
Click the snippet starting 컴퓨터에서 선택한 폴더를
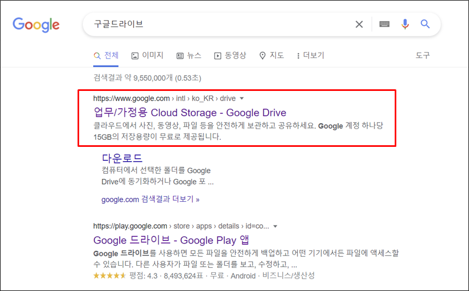pos(158,176)
